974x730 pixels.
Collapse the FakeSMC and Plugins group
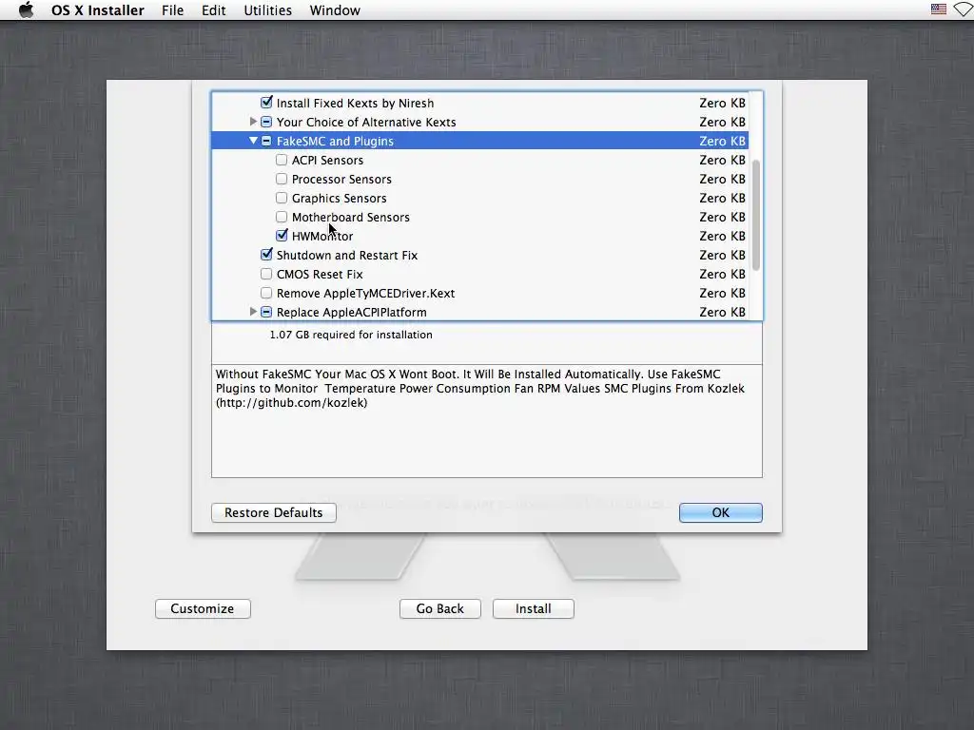253,141
